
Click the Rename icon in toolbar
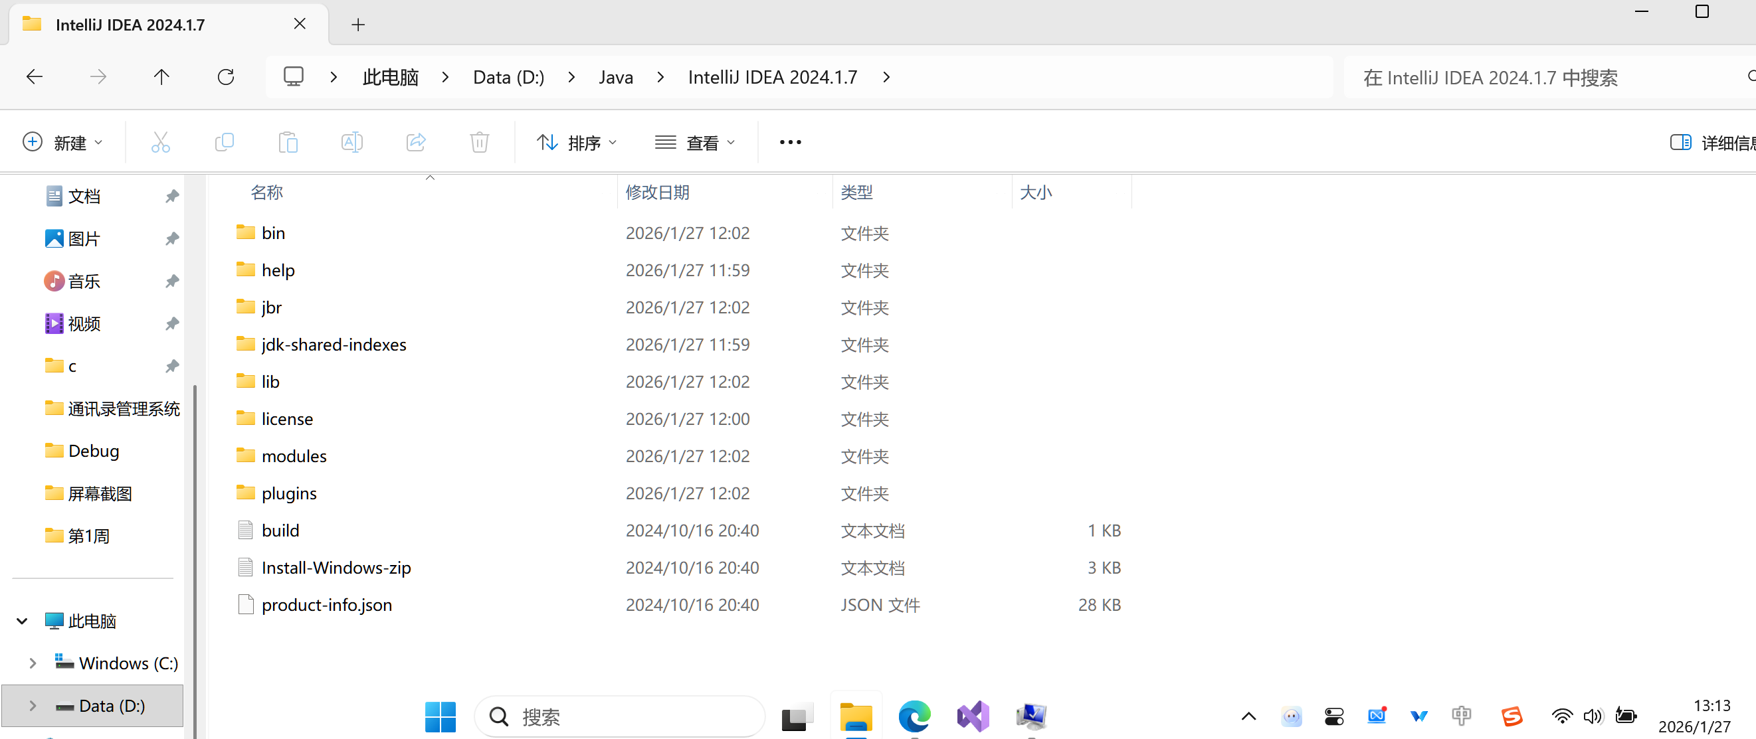point(351,142)
